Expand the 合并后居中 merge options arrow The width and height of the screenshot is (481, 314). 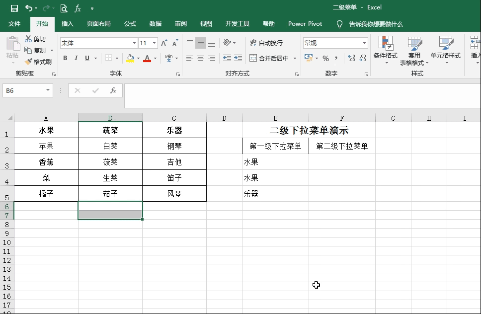295,58
